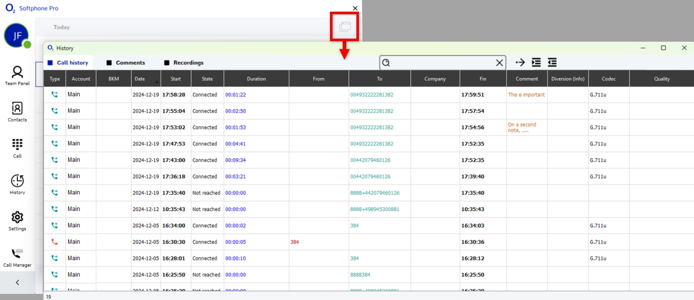Click the 'This is important' comment

(526, 95)
